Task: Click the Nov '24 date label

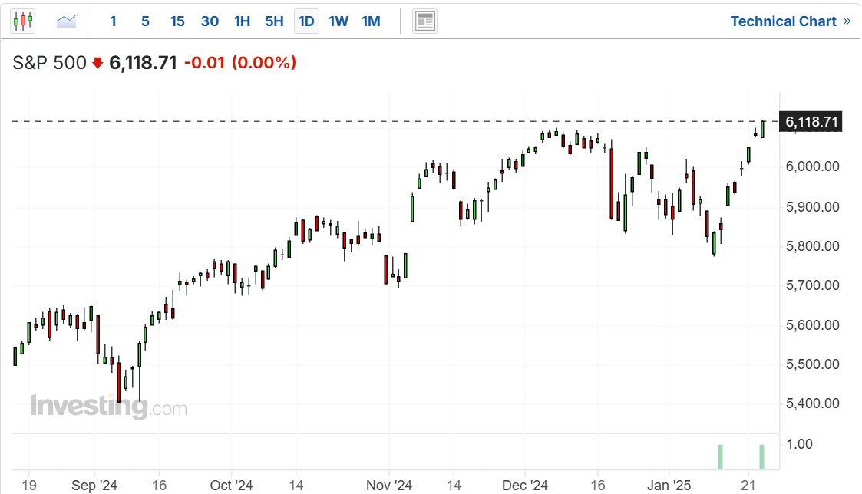Action: click(389, 486)
